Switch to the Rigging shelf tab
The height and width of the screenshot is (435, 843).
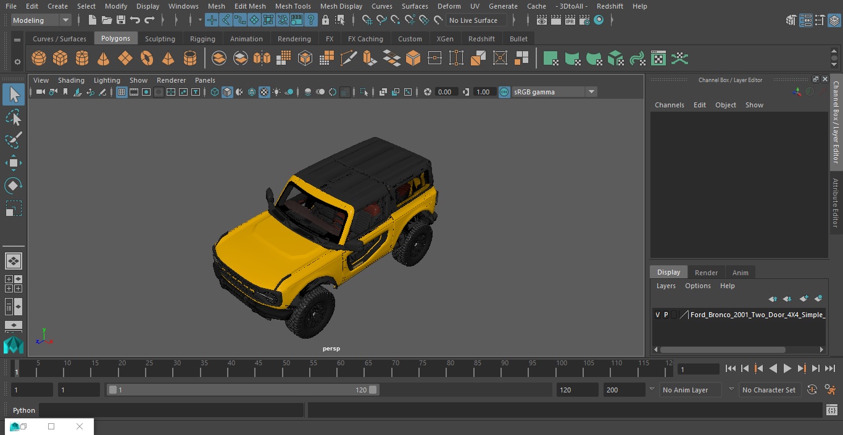point(202,39)
